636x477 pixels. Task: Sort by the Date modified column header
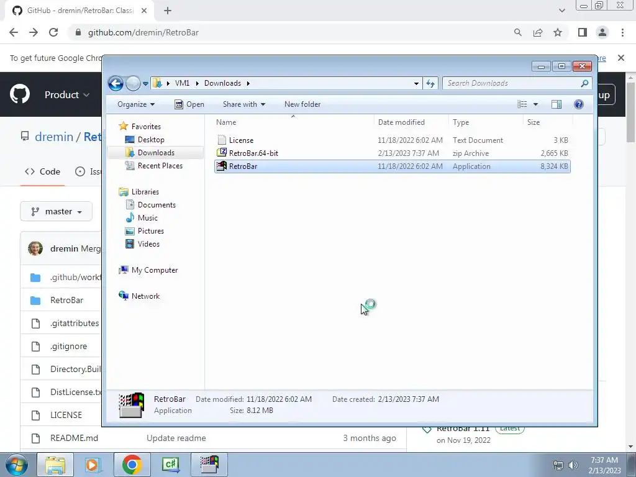411,122
